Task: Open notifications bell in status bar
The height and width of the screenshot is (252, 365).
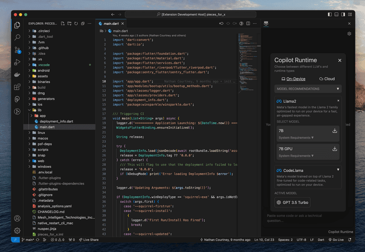Action: pos(349,240)
